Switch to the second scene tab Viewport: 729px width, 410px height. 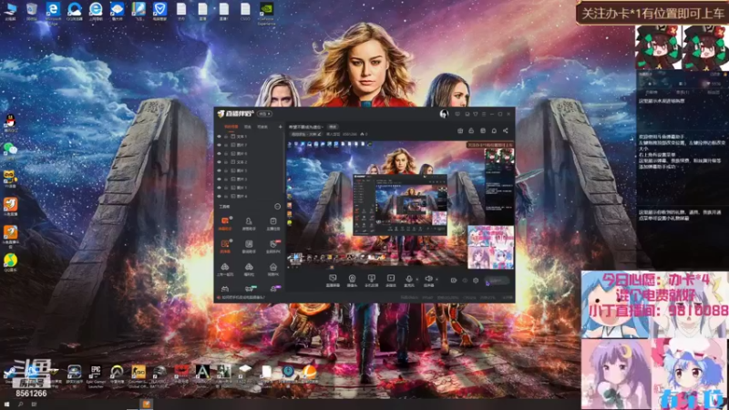(x=247, y=127)
